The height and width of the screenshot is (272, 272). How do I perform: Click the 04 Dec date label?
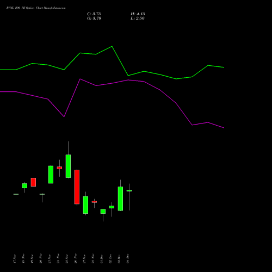tap(128, 259)
